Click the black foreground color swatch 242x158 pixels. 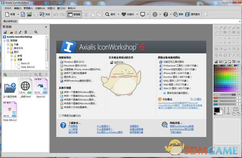pos(217,110)
